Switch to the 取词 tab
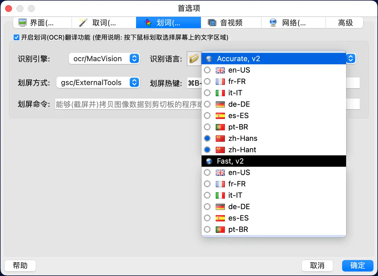 [x=104, y=22]
